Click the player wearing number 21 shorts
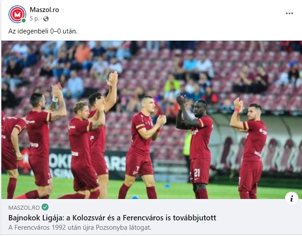This screenshot has width=302, height=236. (195, 147)
